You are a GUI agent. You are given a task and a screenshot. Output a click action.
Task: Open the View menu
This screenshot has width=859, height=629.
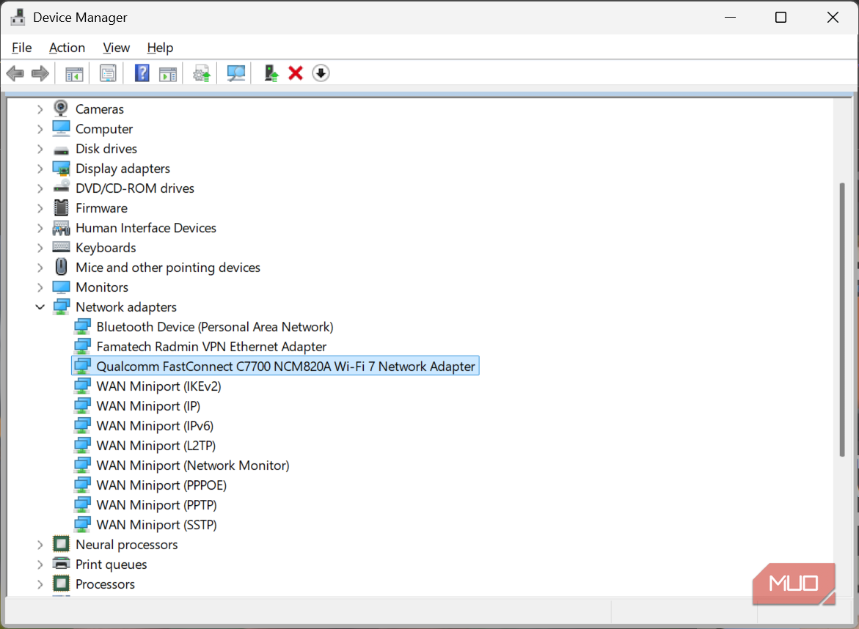pyautogui.click(x=116, y=48)
